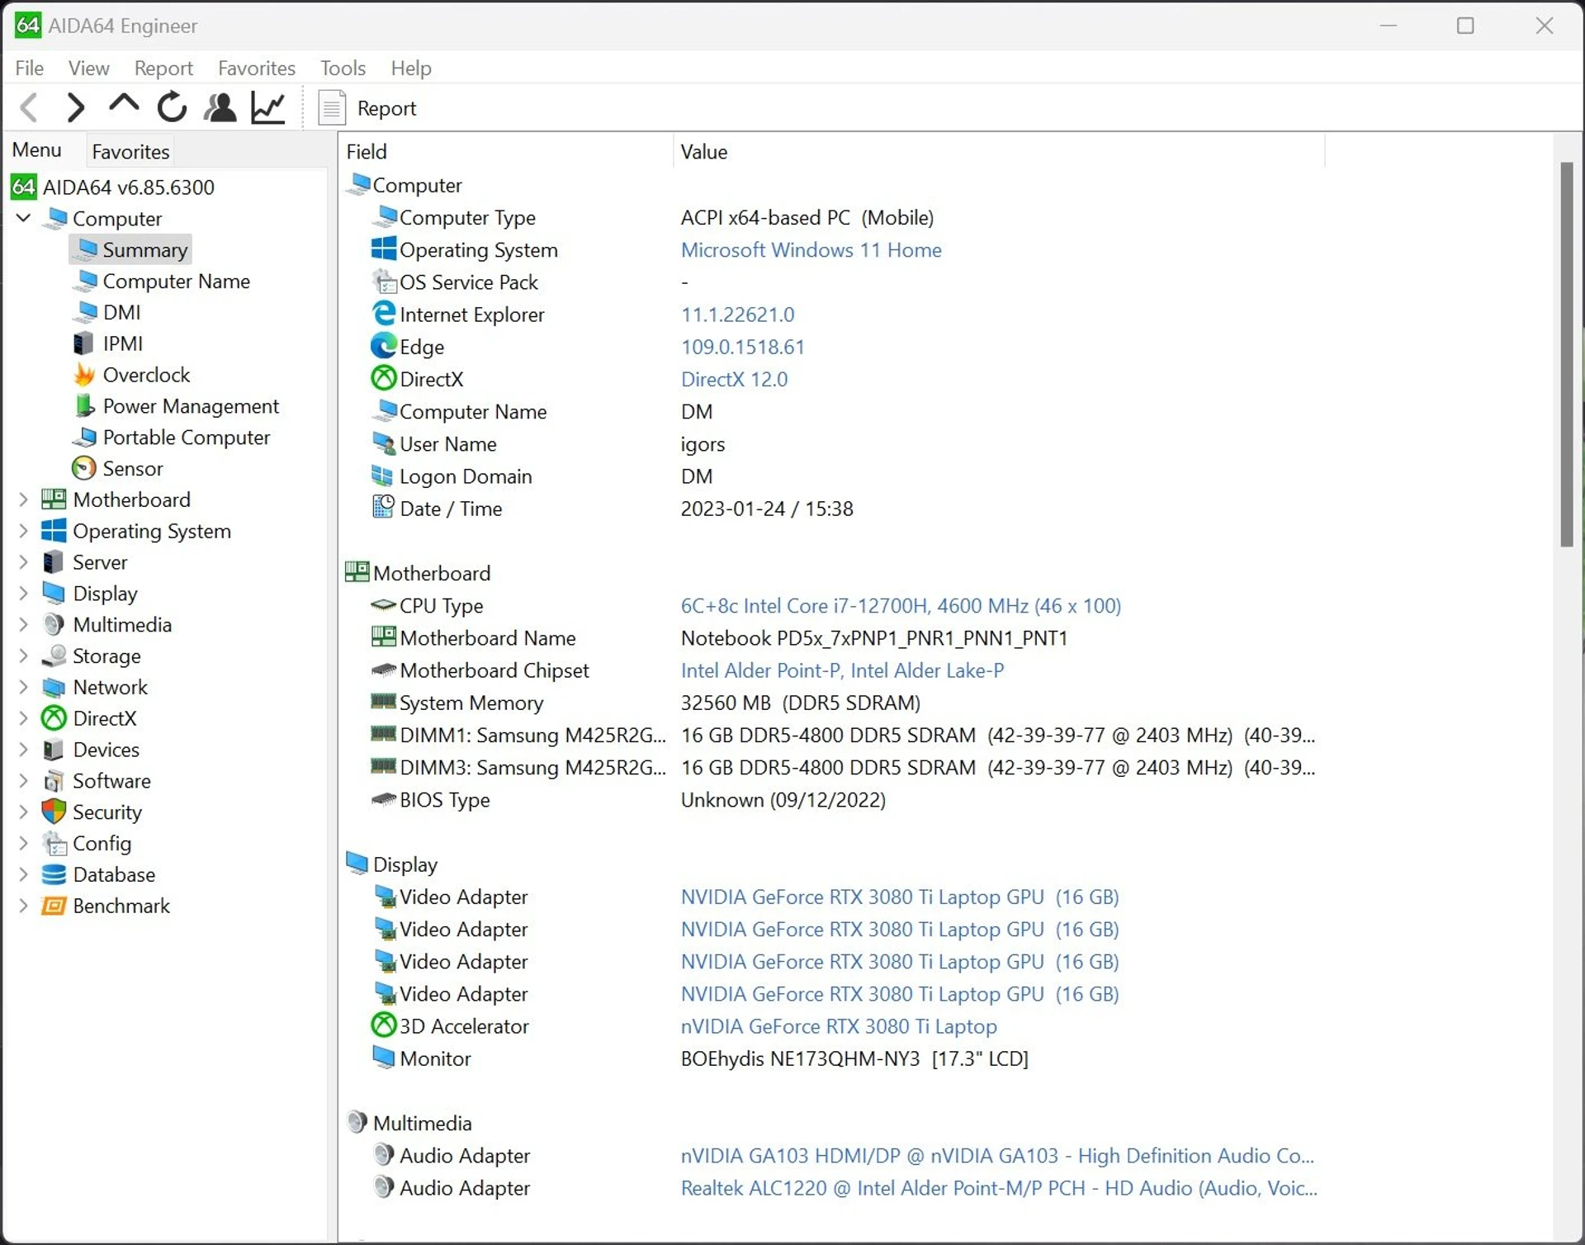
Task: Click the Benchmark icon in the tree
Action: [54, 906]
